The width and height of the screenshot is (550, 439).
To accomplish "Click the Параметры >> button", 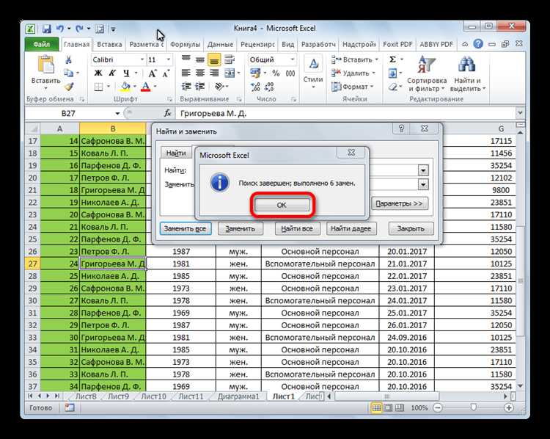I will (x=399, y=203).
